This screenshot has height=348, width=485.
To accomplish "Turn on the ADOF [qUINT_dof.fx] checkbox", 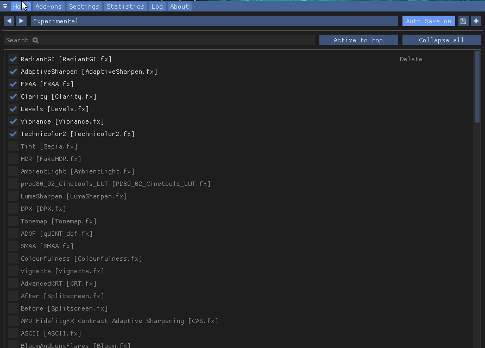I will [13, 234].
